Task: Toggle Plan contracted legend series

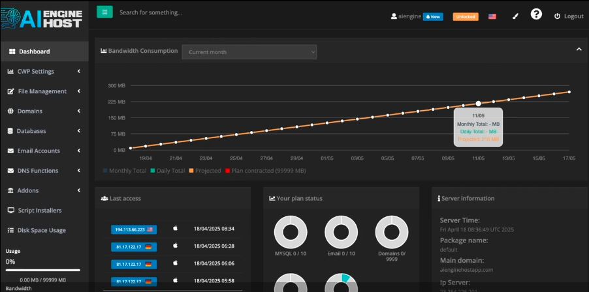Action: [265, 171]
